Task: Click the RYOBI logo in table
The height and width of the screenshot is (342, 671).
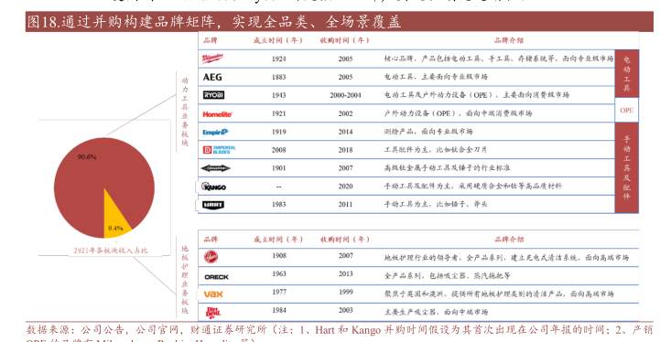Action: coord(213,95)
